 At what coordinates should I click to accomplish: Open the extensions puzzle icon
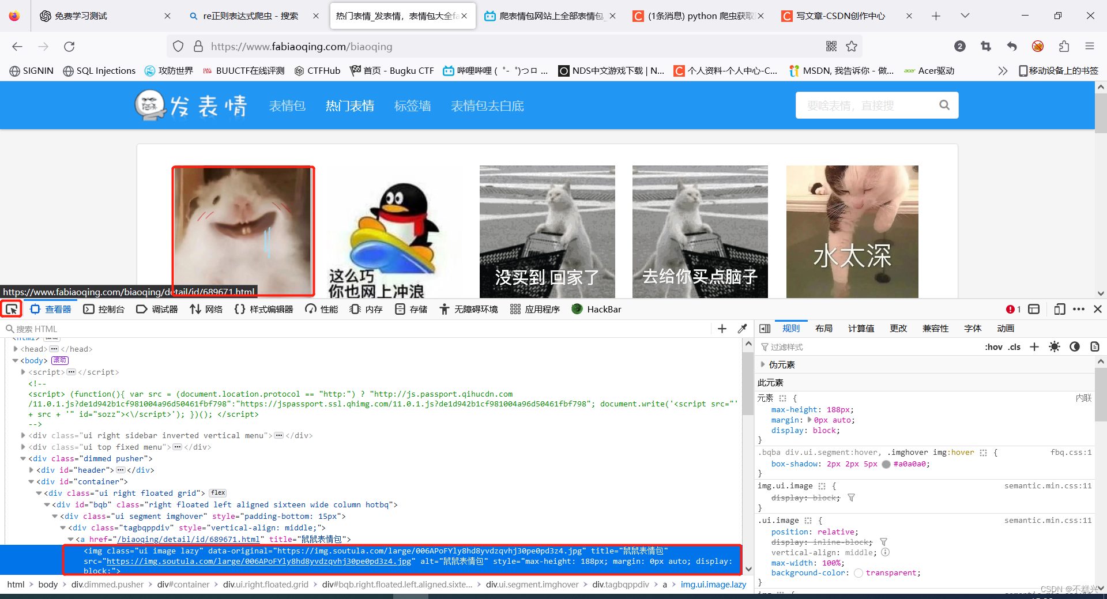tap(1064, 47)
